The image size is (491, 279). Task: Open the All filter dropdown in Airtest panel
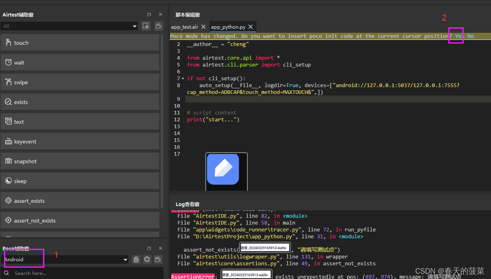(69, 26)
